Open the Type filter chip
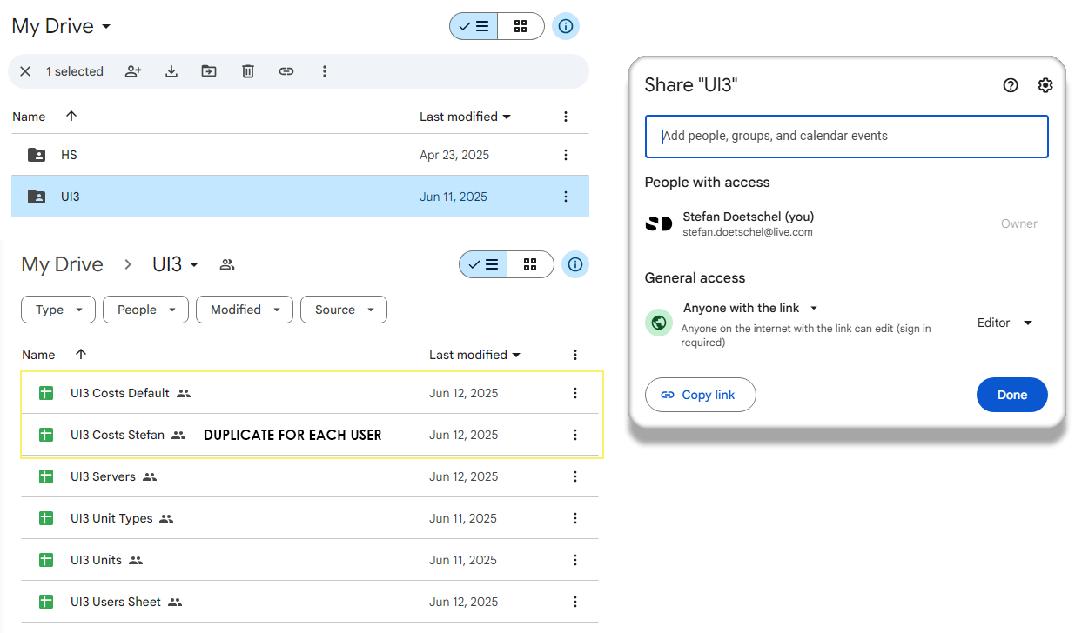Screen dimensions: 1075x633 click(58, 310)
